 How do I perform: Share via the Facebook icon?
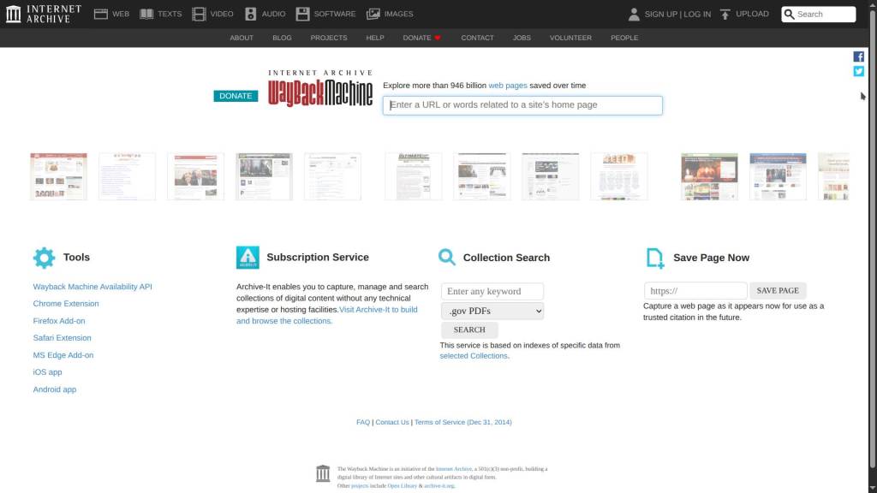coord(858,56)
